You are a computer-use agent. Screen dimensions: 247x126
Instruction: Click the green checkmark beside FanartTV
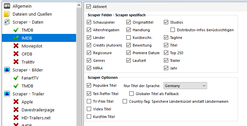[16, 78]
